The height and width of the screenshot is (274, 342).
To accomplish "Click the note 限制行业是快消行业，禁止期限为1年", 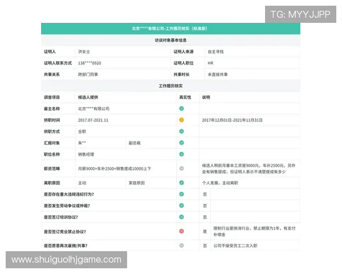I will click(x=254, y=231).
